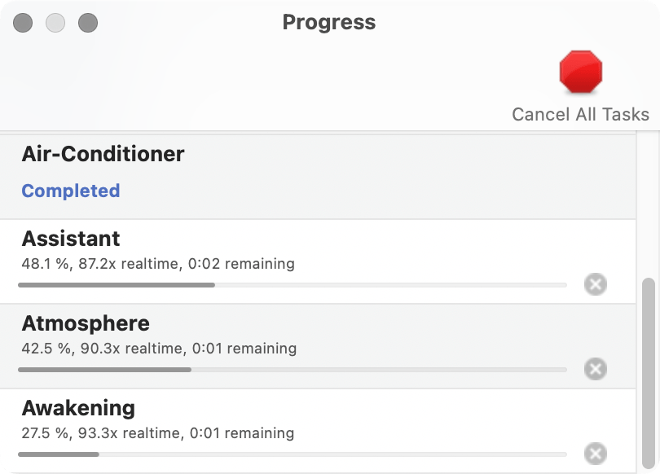This screenshot has height=474, width=660.
Task: Click the Awakening progress bar
Action: point(292,454)
